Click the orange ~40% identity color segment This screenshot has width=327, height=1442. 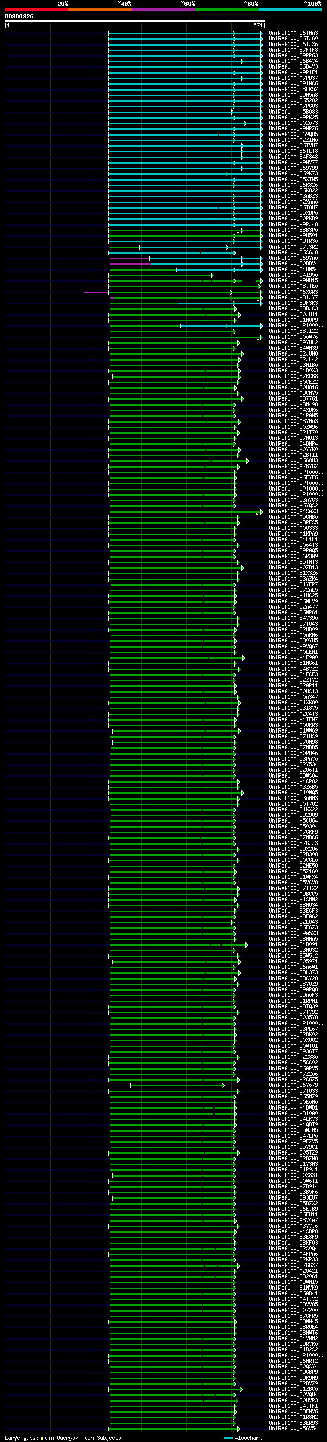coord(100,9)
